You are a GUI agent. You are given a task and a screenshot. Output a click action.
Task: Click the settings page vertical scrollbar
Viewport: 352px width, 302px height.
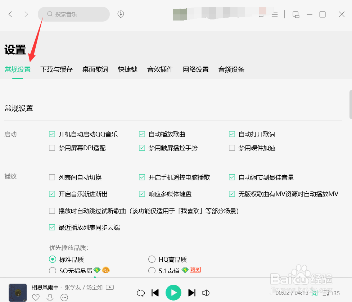point(351,104)
